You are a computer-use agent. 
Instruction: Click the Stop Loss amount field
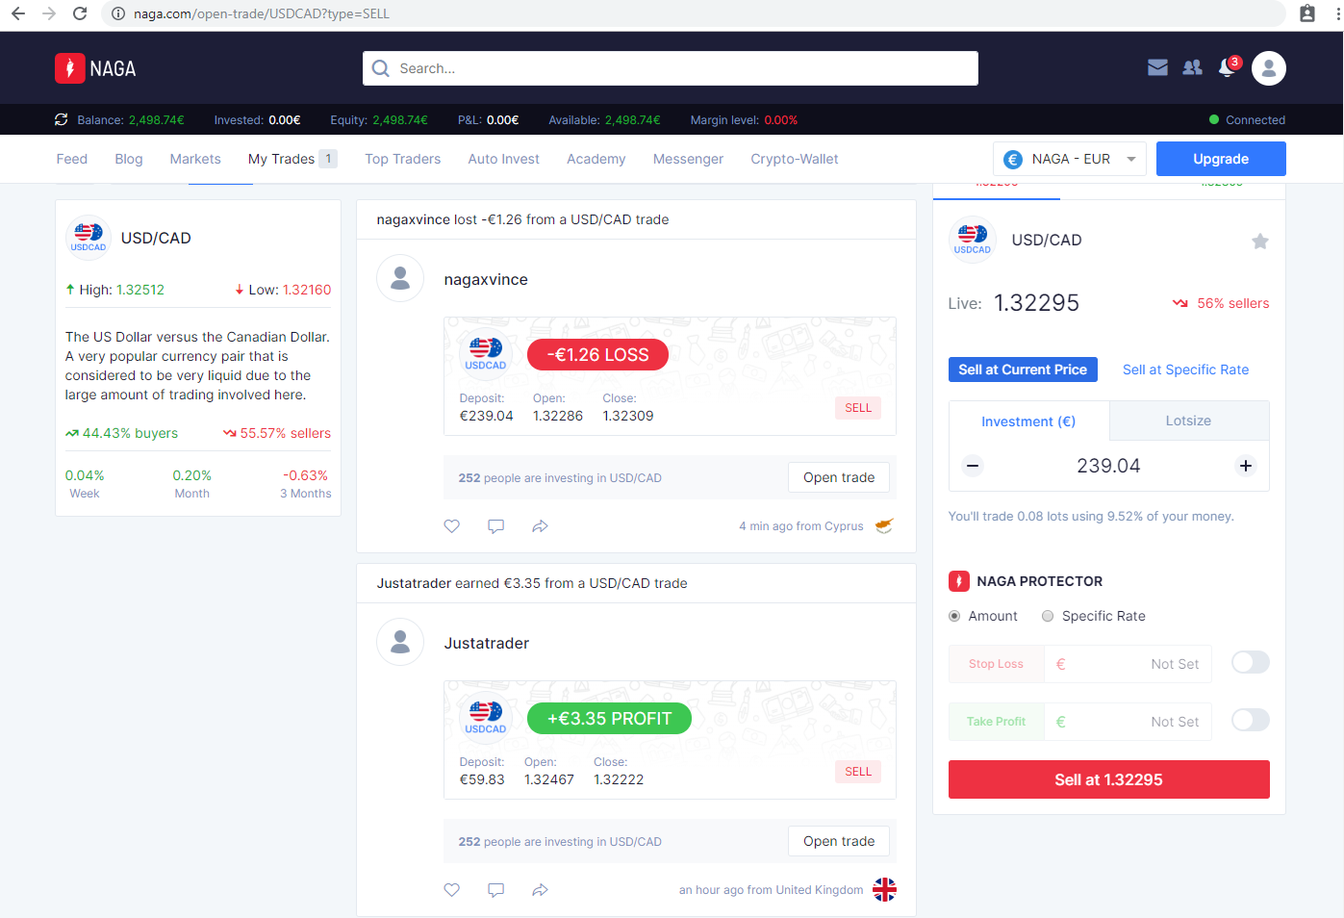[x=1128, y=664]
